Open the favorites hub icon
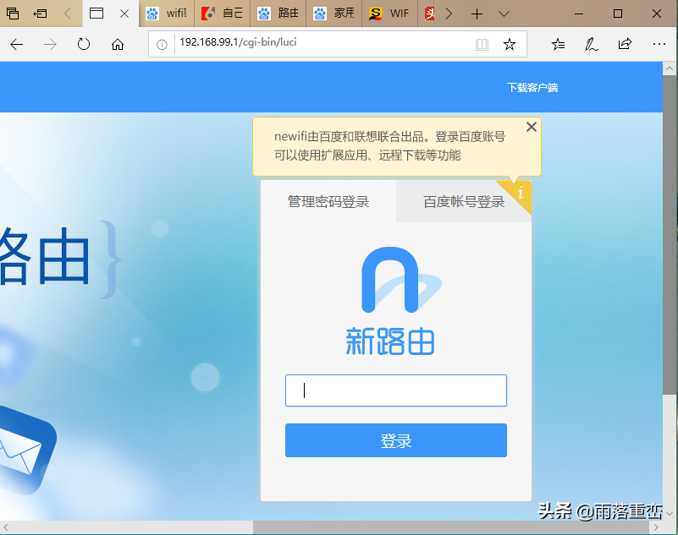 pos(558,44)
